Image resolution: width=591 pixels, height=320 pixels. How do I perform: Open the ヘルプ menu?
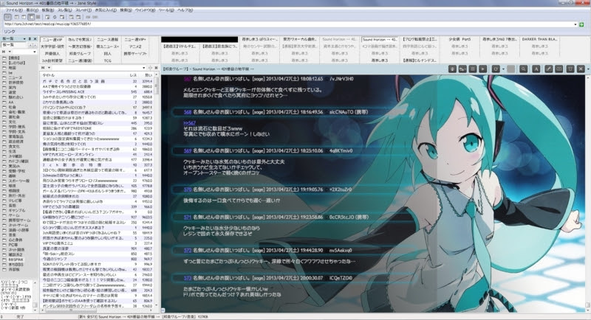(185, 10)
